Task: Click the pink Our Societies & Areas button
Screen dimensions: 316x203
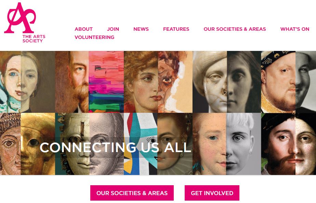Action: (x=132, y=193)
